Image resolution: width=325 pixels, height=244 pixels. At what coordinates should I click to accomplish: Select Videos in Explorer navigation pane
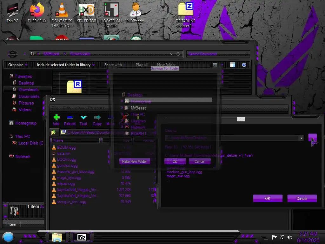(x=25, y=110)
